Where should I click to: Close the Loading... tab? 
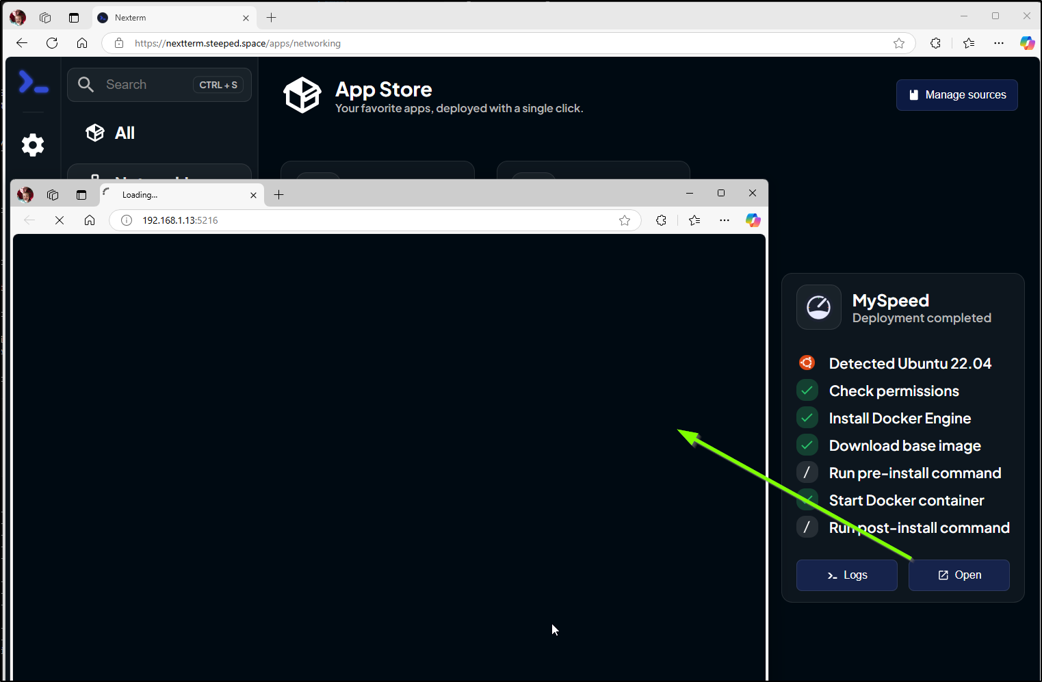pyautogui.click(x=253, y=195)
